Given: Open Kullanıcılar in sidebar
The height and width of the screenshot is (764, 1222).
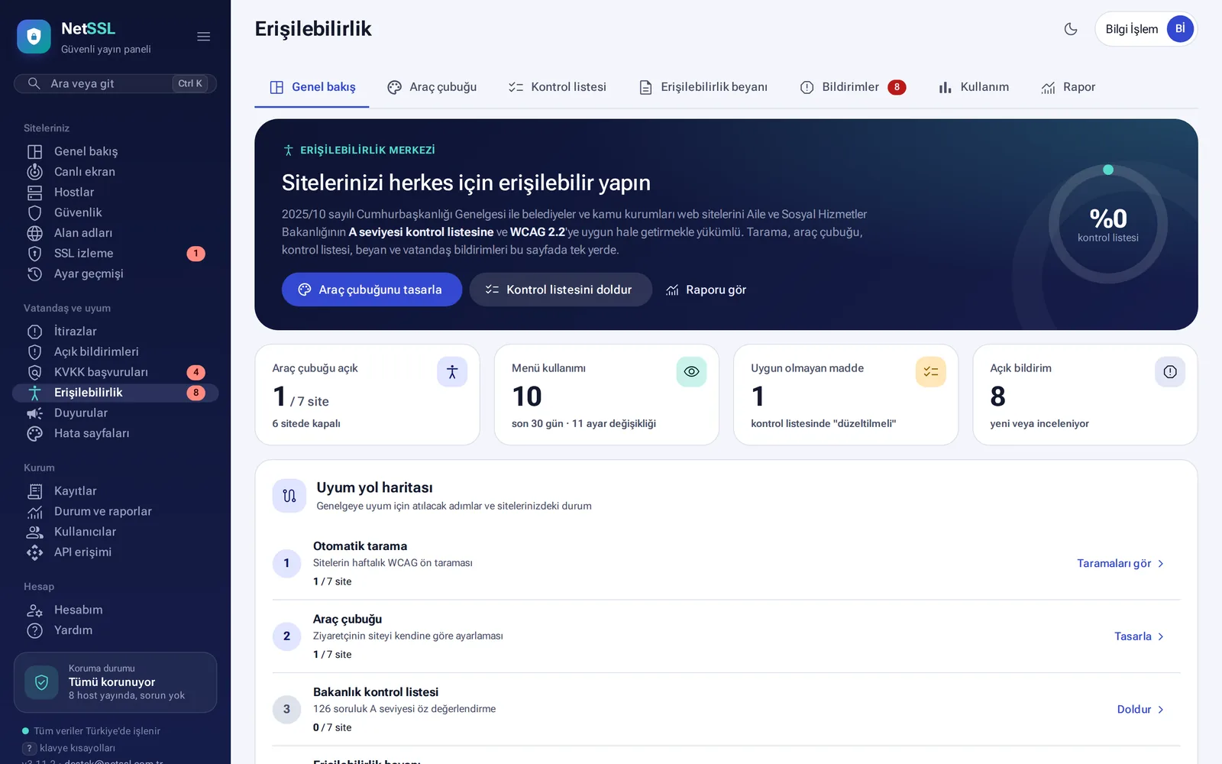Looking at the screenshot, I should 115,532.
